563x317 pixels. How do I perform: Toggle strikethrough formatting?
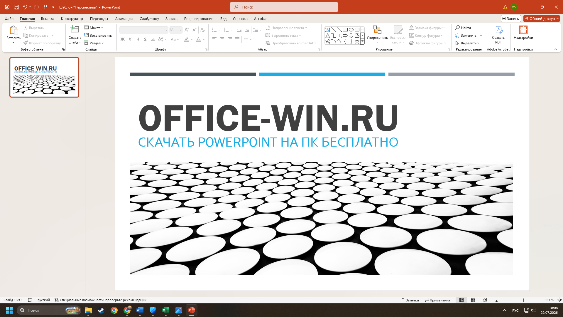(153, 39)
